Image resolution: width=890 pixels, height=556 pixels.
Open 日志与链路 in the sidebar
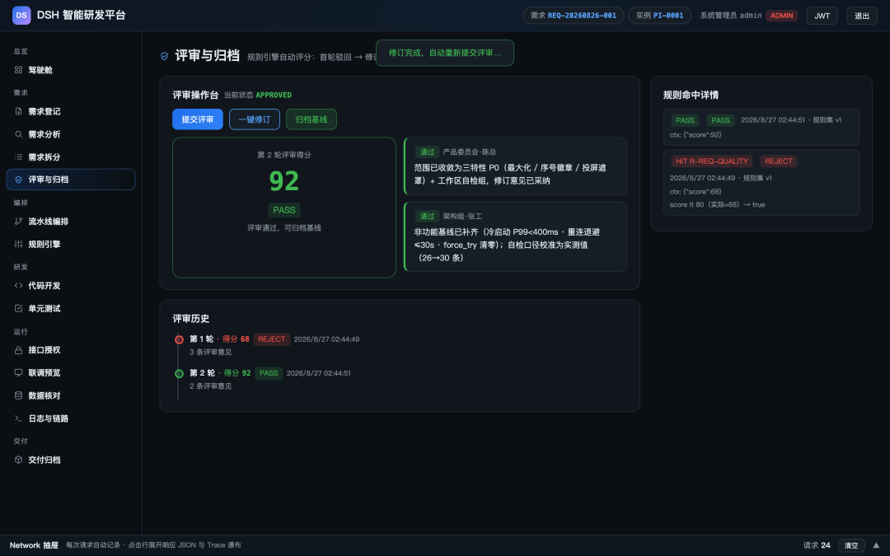coord(70,418)
